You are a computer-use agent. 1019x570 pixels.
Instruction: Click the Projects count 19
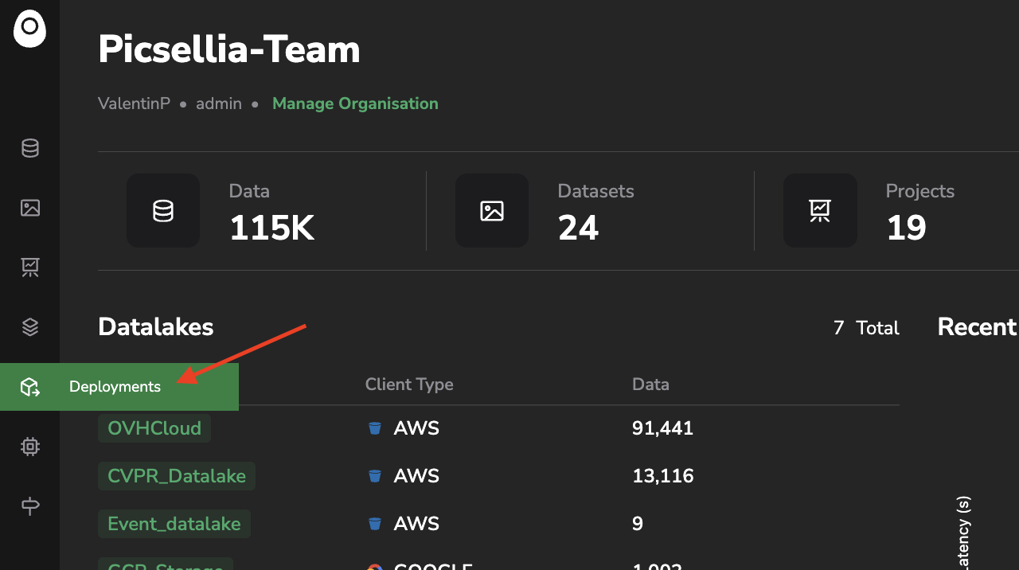point(906,228)
